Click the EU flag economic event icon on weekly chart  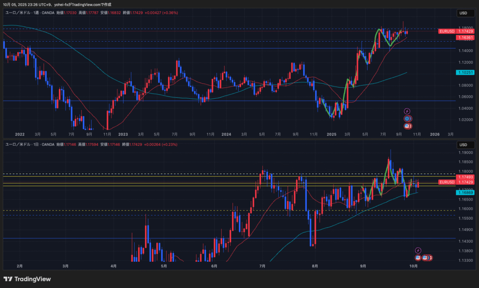(x=407, y=119)
